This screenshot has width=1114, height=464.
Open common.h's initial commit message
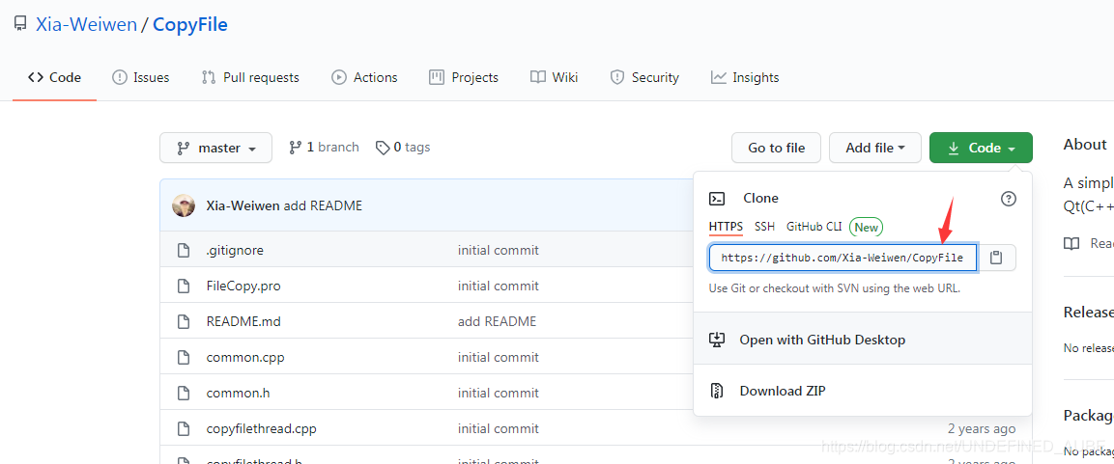[x=498, y=393]
